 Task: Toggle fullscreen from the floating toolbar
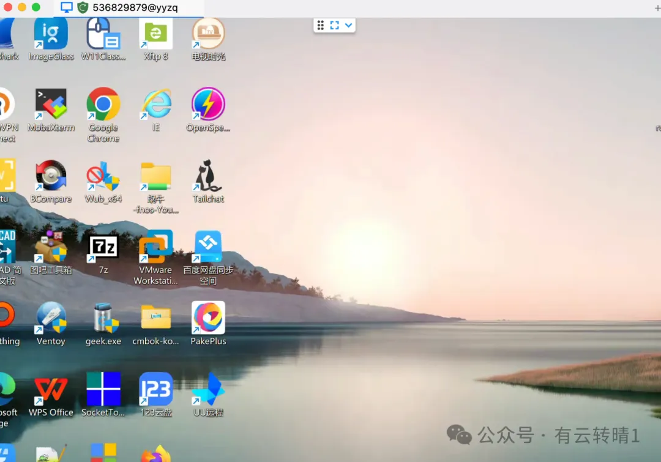pyautogui.click(x=334, y=25)
